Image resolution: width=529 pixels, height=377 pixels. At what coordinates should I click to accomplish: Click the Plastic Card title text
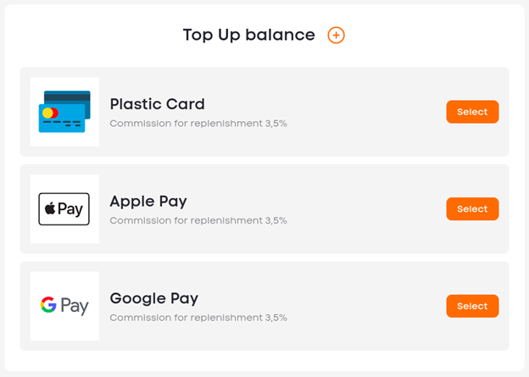pos(157,104)
